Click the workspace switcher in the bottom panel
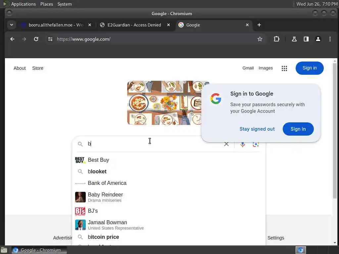The height and width of the screenshot is (254, 339). tap(301, 250)
